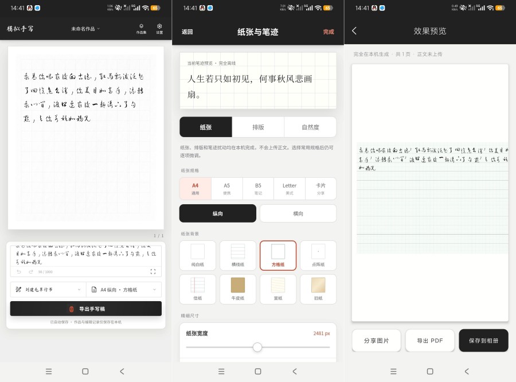This screenshot has height=382, width=516.
Task: Switch orientation to 横向
Action: pyautogui.click(x=298, y=213)
